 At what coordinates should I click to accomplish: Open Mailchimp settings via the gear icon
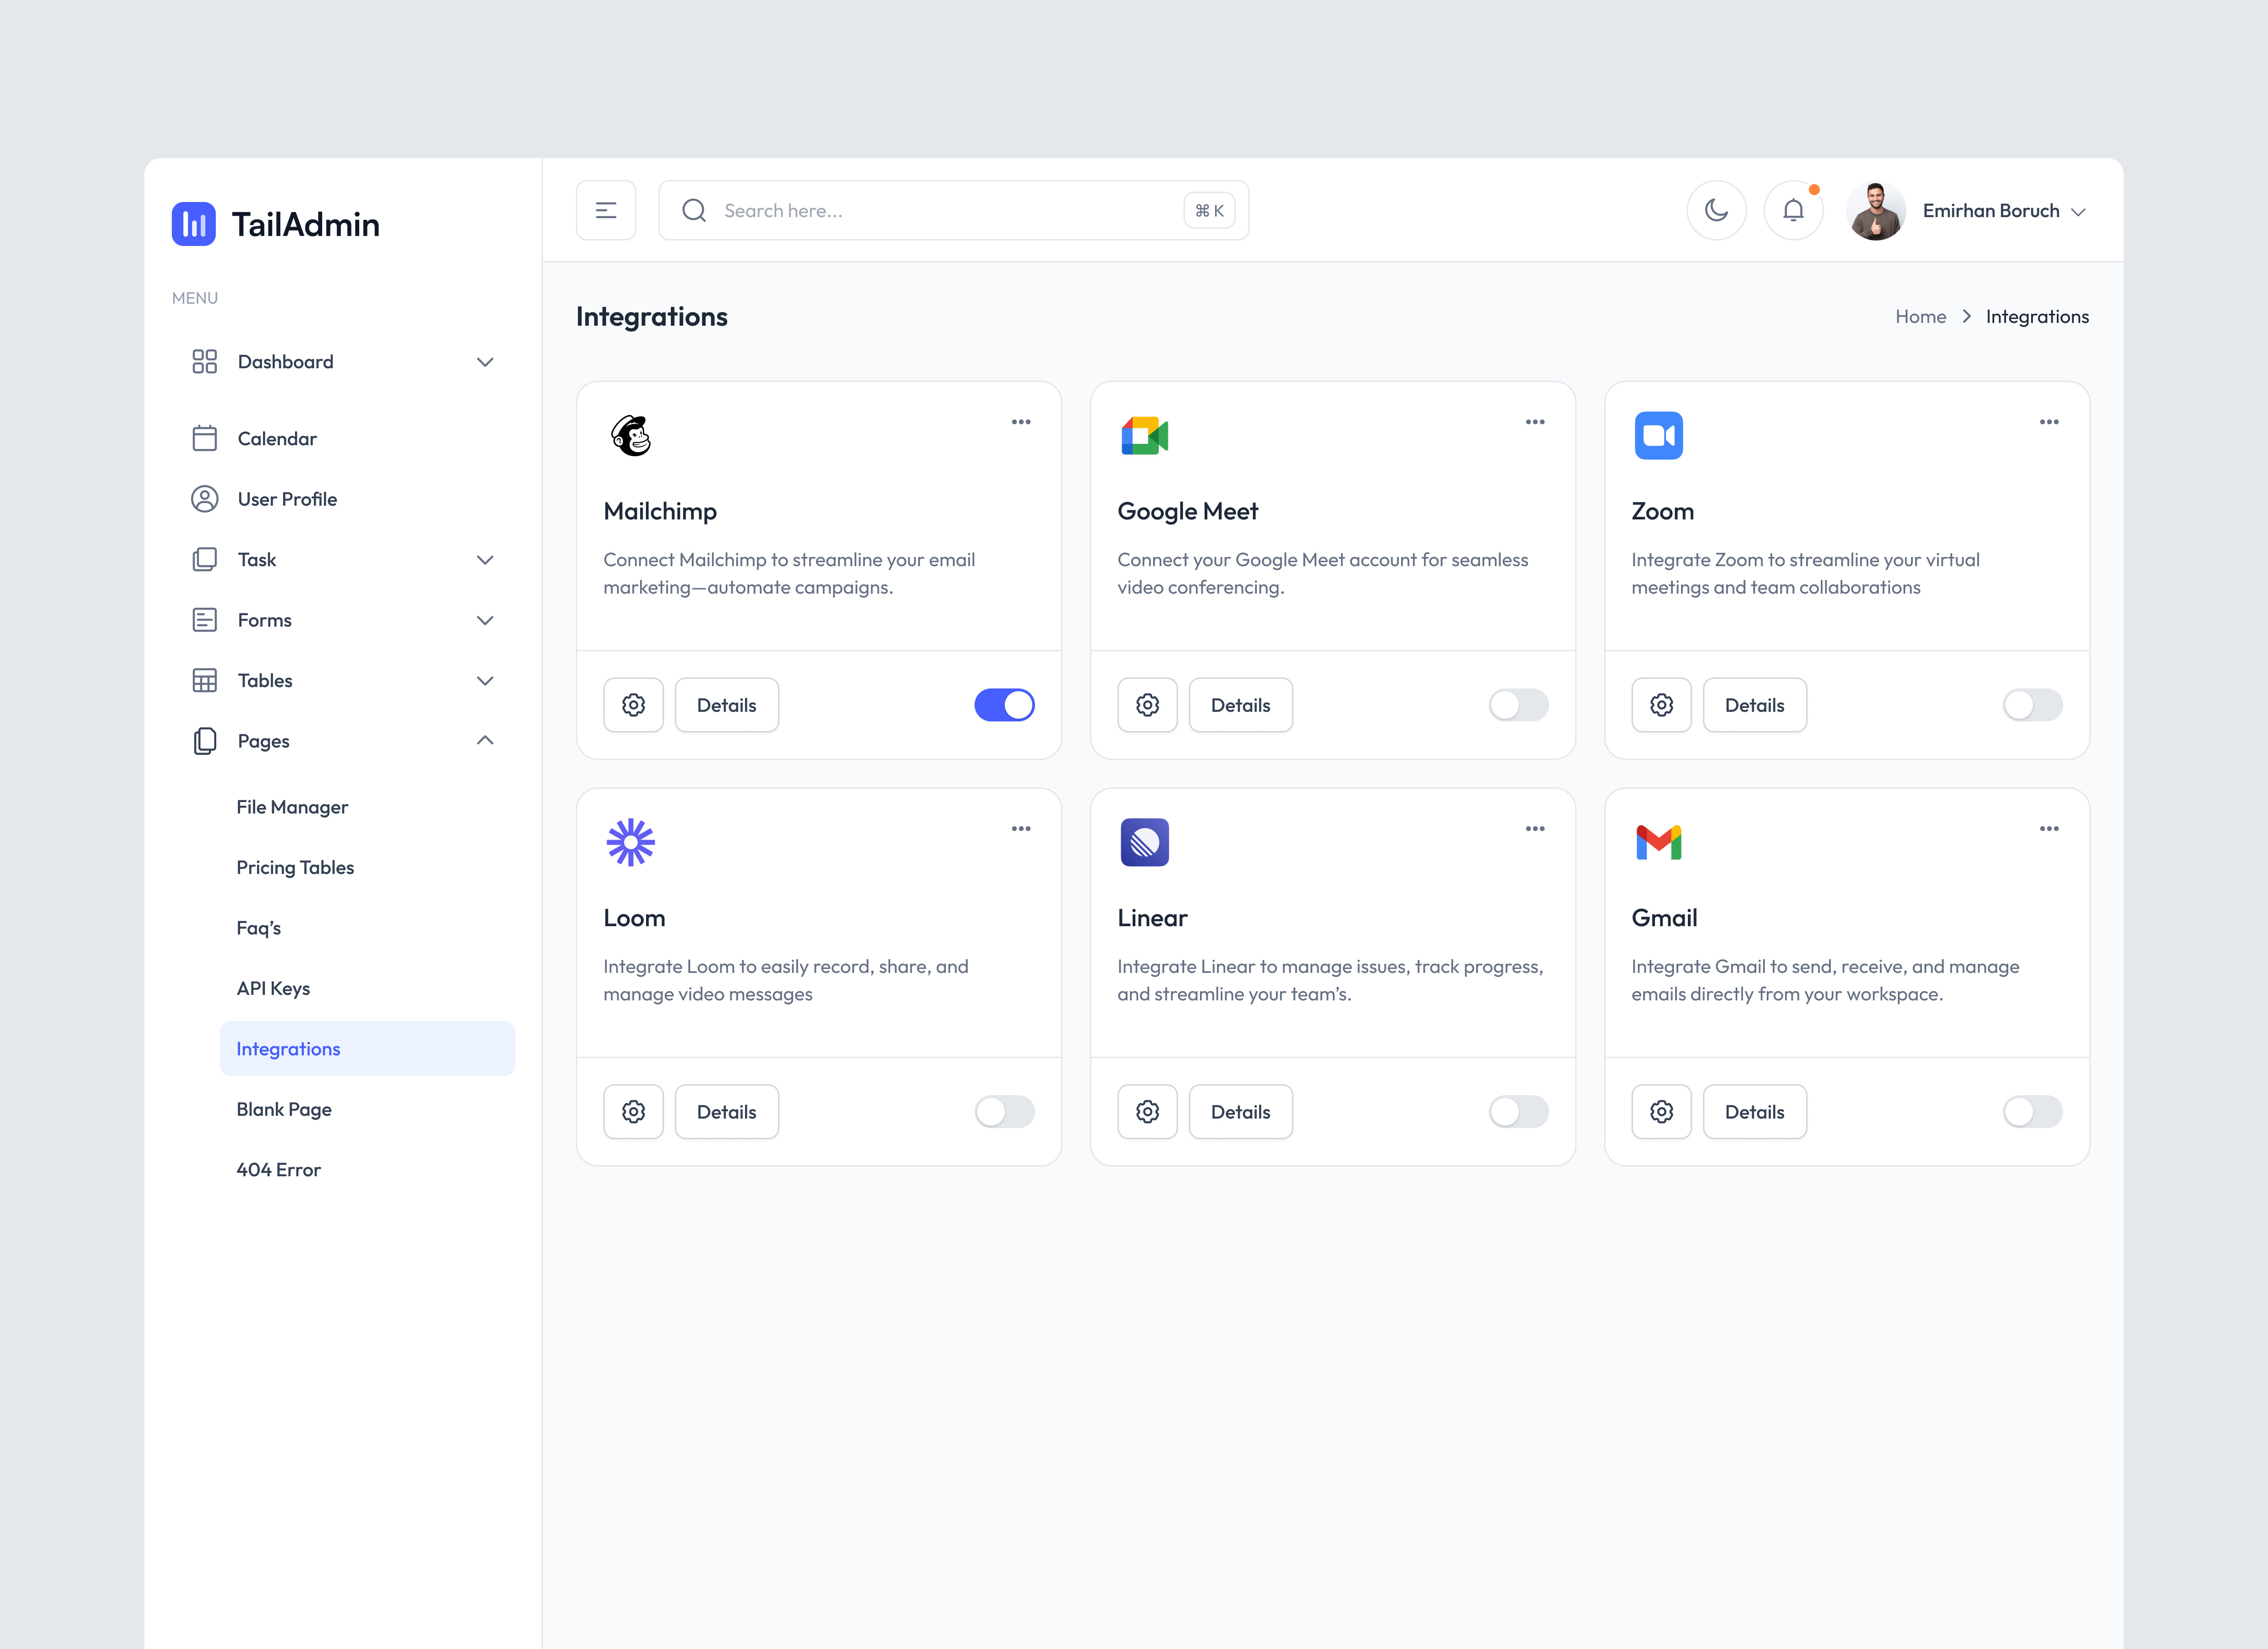coord(633,704)
